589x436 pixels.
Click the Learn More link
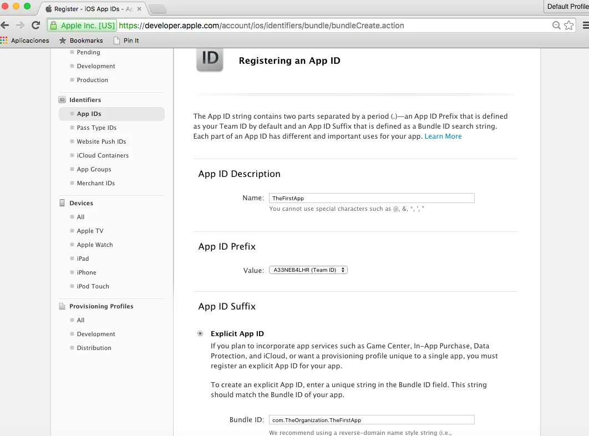click(x=443, y=136)
